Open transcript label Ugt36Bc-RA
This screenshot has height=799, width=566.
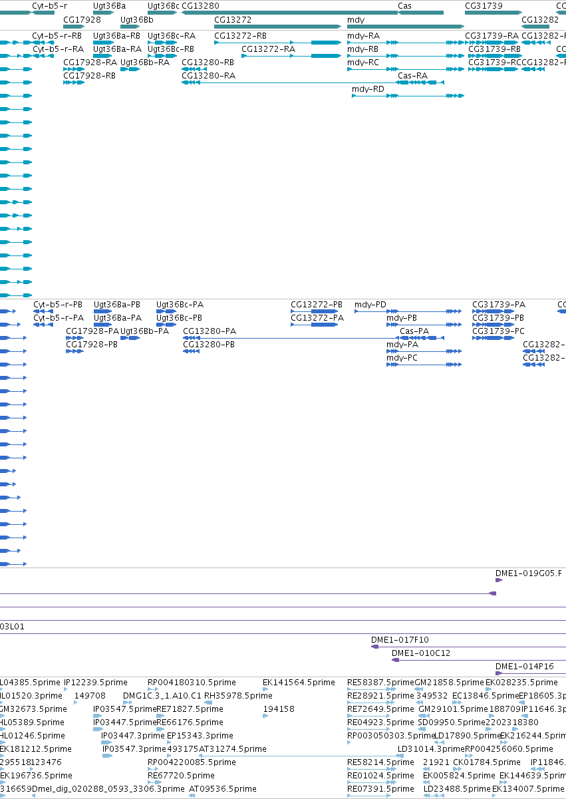(x=172, y=35)
